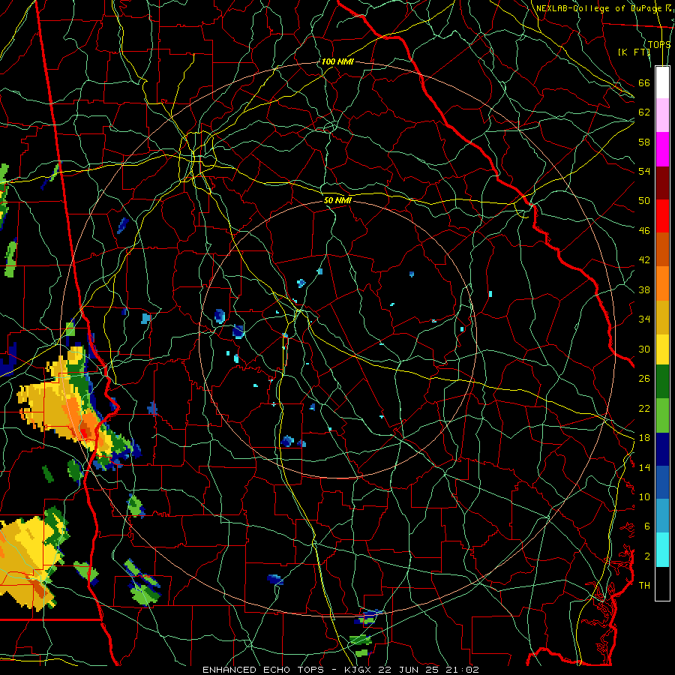Click the legend value 26
The width and height of the screenshot is (675, 675).
(x=644, y=379)
